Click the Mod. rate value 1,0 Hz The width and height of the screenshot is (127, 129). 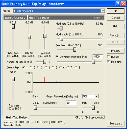pyautogui.click(x=99, y=24)
